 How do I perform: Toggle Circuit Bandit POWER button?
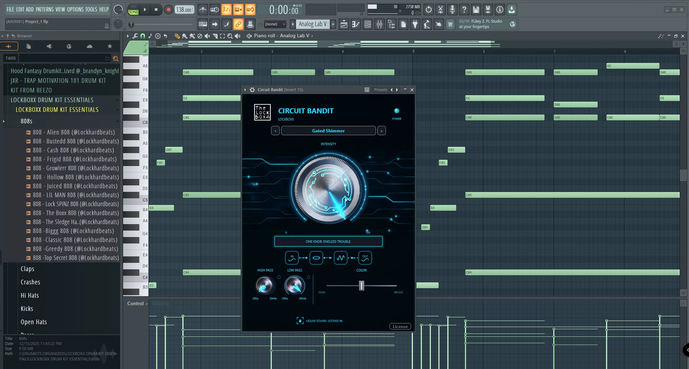[x=396, y=111]
